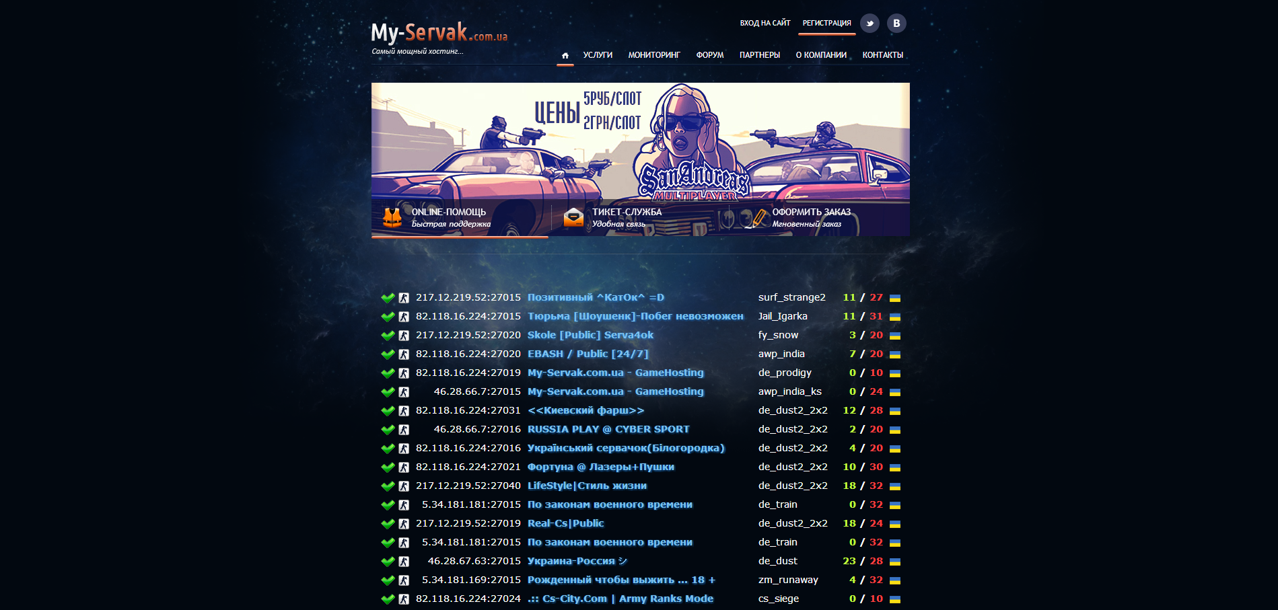Click Counter-Strike icon for Тюрьма [Шоушенк] server
1278x610 pixels.
point(404,317)
